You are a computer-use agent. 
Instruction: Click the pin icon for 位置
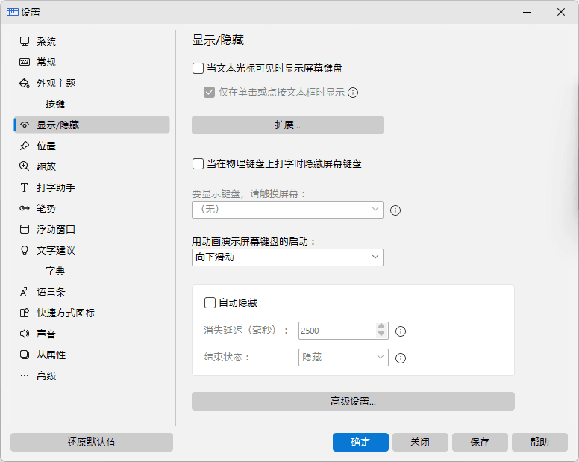(x=25, y=146)
